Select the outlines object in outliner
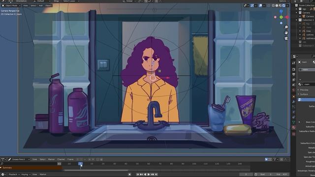 [310, 35]
